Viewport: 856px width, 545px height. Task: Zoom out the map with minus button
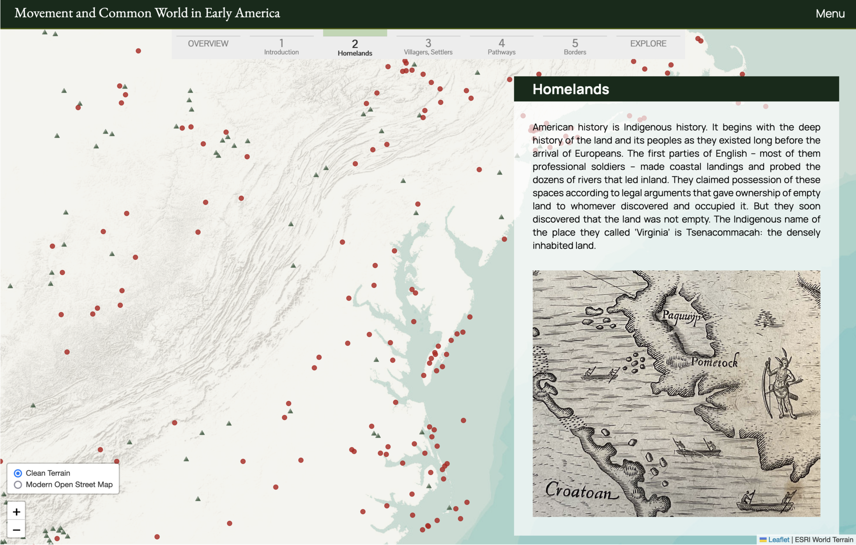tap(16, 529)
